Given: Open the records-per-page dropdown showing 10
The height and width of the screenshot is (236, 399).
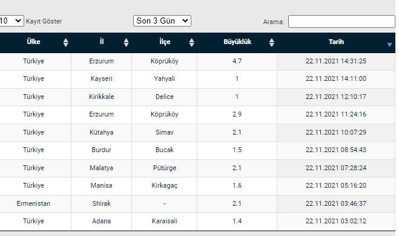Looking at the screenshot, I should coord(12,21).
